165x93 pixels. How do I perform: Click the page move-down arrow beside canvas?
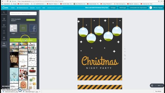click(125, 52)
